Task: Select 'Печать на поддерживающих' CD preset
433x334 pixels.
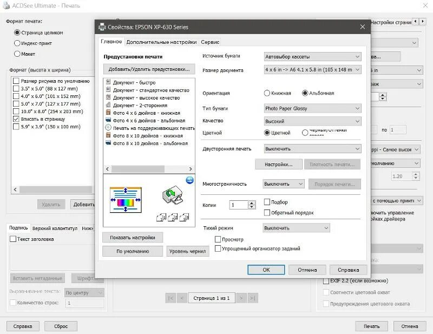Action: 150,128
